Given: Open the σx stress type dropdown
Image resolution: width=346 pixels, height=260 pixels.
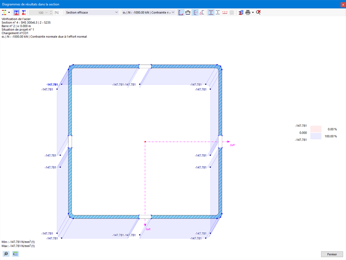Looking at the screenshot, I should (148, 13).
